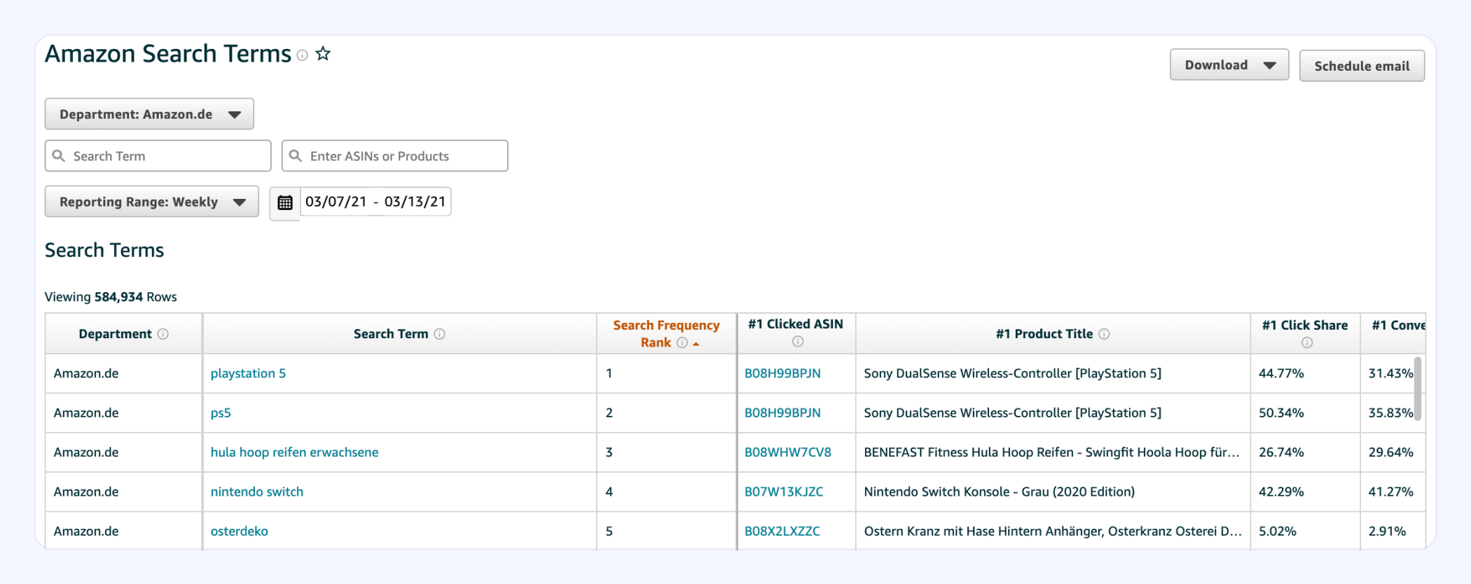Click the info icon next to Department header
1471x584 pixels.
163,334
